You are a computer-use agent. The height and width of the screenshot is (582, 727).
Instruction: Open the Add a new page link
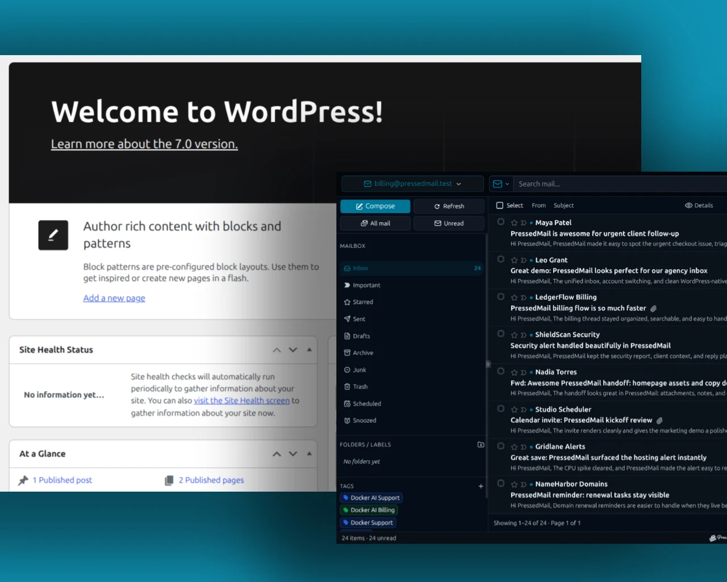pyautogui.click(x=114, y=298)
